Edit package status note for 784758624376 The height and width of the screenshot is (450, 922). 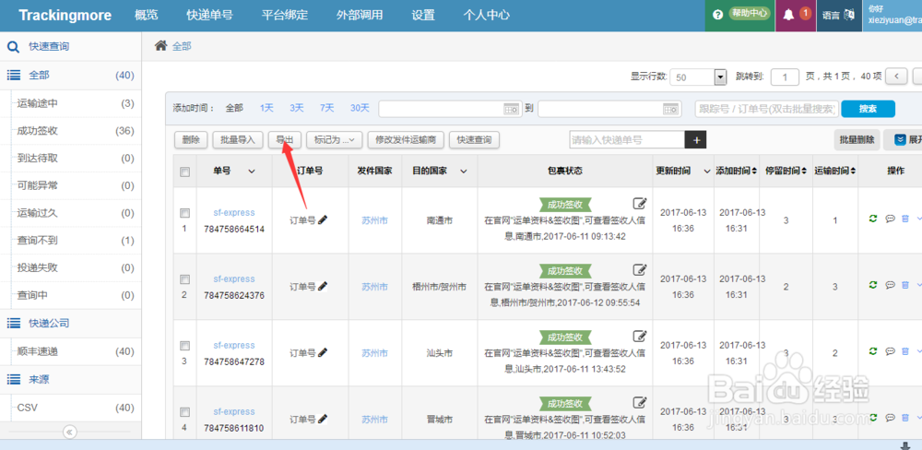tap(640, 270)
